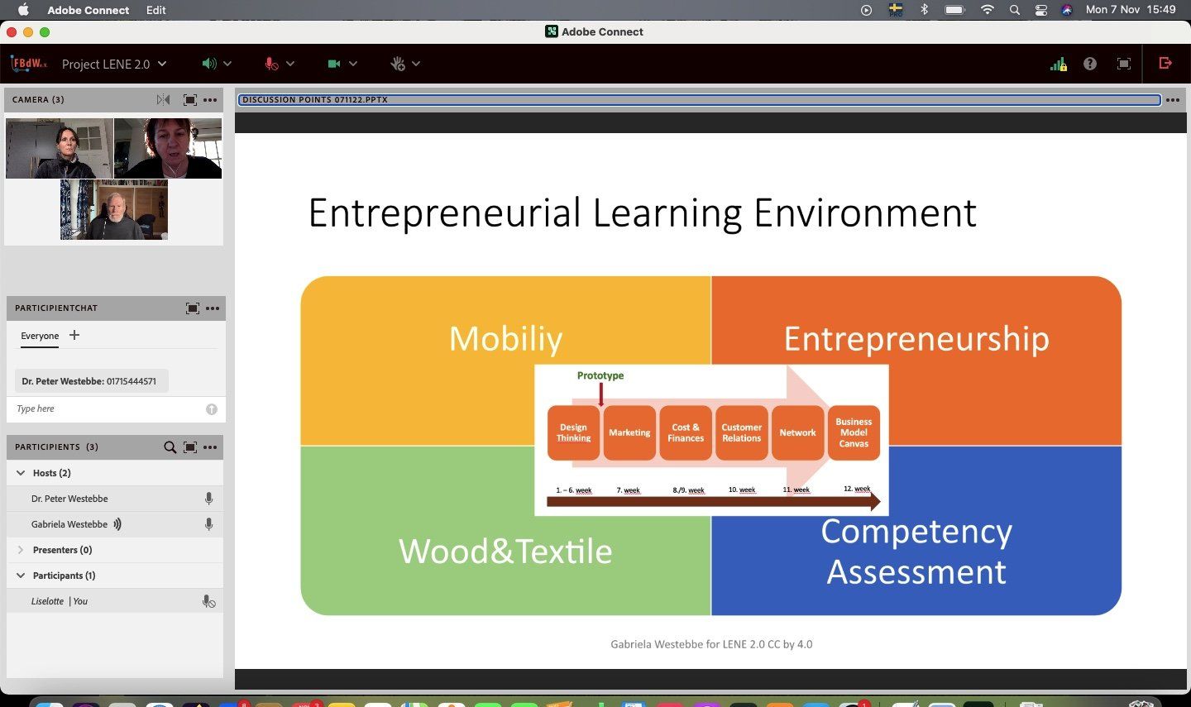Toggle the speaker audio icon
Screen dimensions: 1191x707
click(209, 64)
